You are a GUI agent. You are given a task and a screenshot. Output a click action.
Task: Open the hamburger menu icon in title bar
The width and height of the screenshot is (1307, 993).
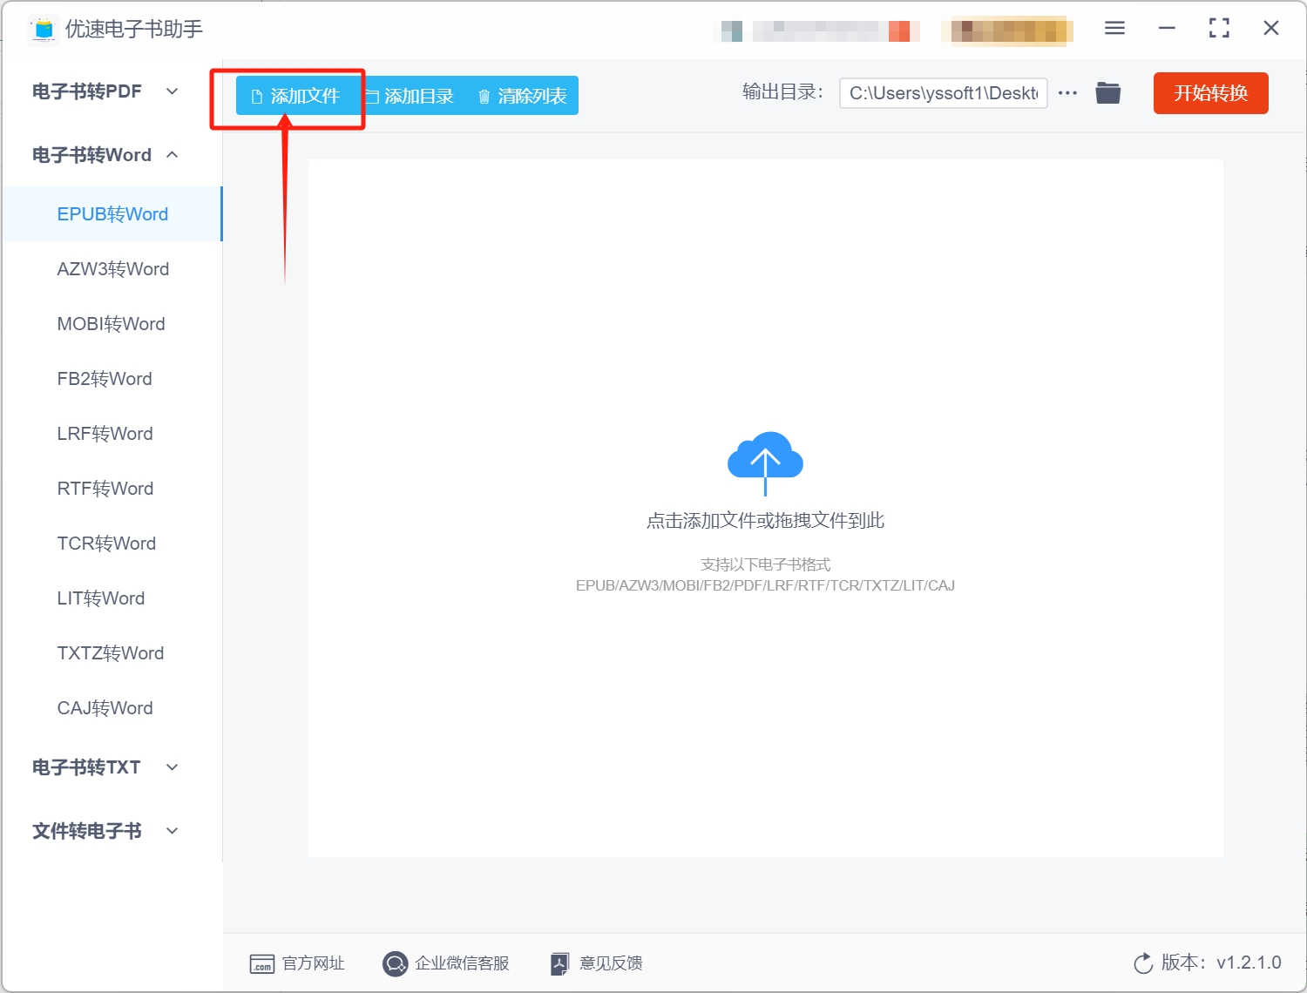coord(1114,28)
